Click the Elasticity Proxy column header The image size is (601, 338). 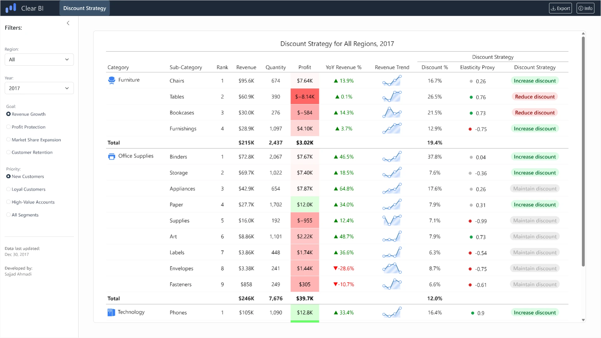coord(477,67)
